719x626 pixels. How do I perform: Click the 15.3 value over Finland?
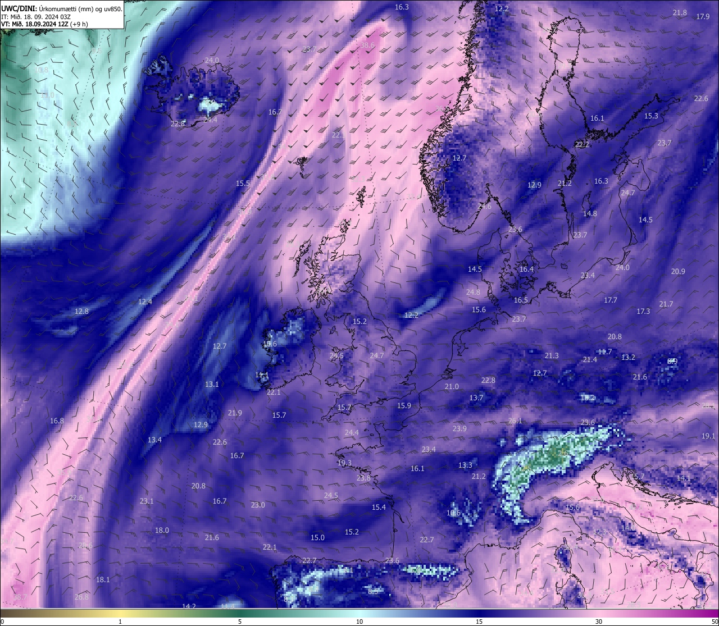pyautogui.click(x=651, y=116)
